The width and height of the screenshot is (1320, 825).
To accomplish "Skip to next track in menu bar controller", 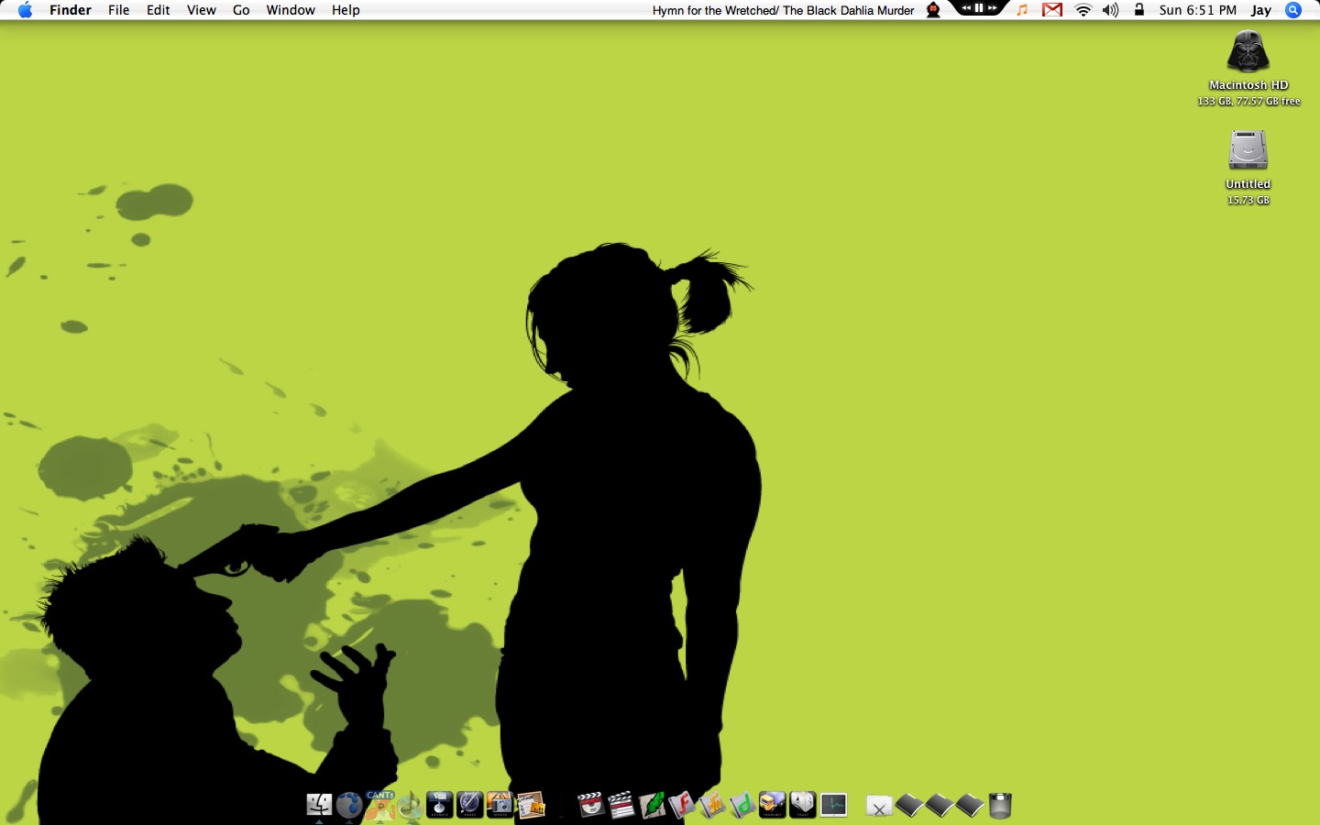I will pos(993,8).
